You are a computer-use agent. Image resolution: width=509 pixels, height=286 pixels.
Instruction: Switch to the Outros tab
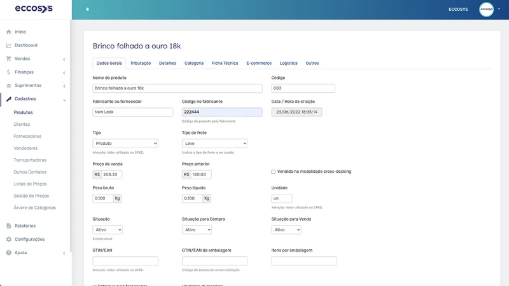coord(312,63)
